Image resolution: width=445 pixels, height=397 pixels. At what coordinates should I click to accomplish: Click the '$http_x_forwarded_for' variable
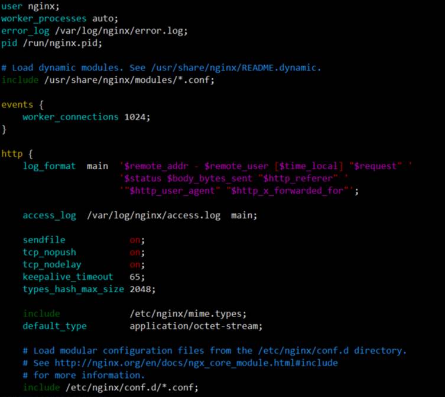[287, 191]
